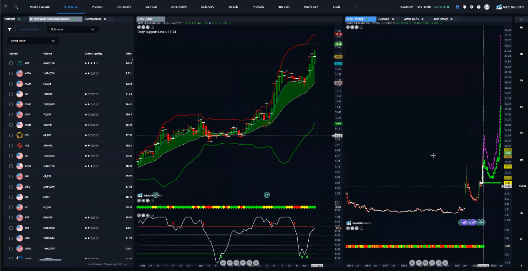
Task: Open the settings gear in the top bar
Action: coord(472,7)
